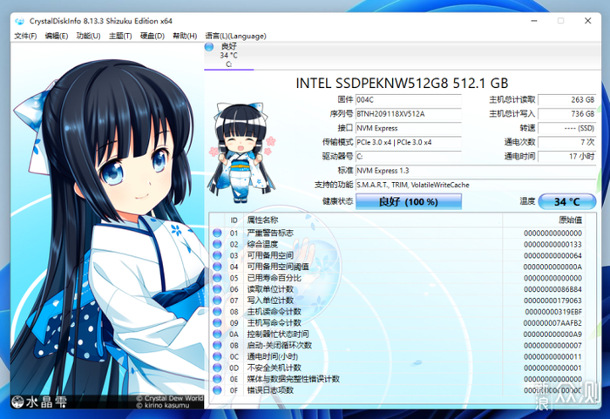
Task: Click the 属性名称 column header
Action: tap(373, 220)
